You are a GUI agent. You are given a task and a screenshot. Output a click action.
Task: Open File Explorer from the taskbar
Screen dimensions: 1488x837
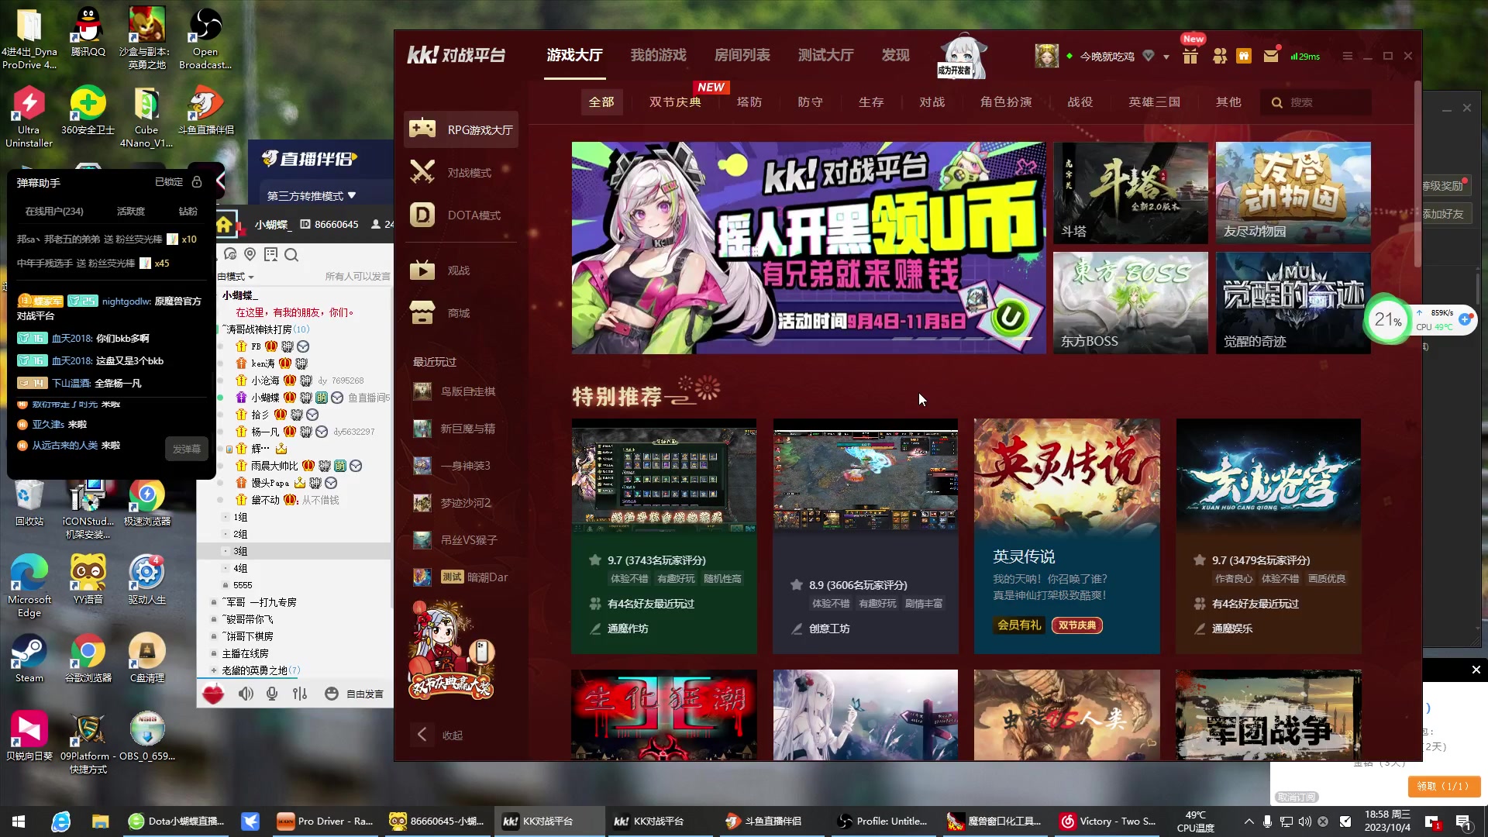pos(100,821)
